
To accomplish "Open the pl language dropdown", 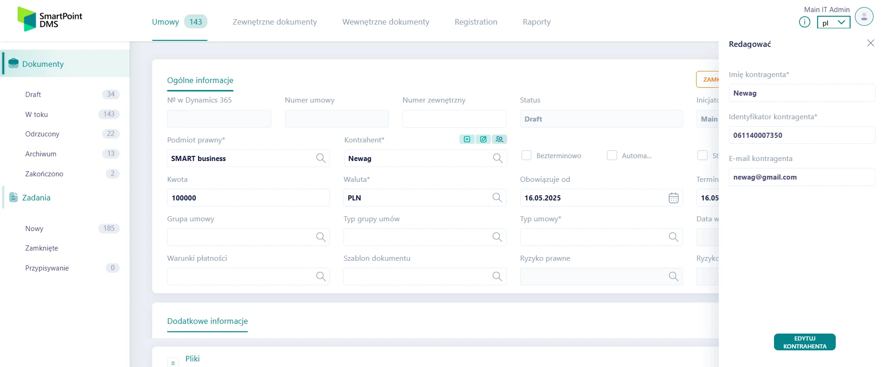I will pos(833,22).
